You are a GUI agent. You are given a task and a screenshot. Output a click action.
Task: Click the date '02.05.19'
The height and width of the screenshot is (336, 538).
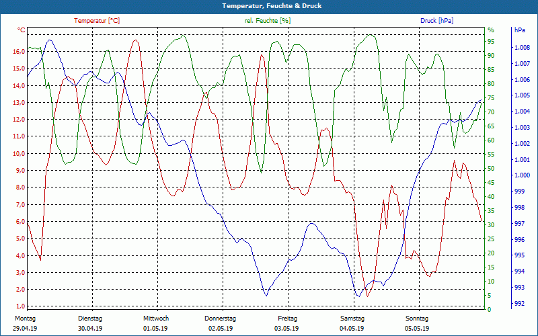click(x=221, y=329)
